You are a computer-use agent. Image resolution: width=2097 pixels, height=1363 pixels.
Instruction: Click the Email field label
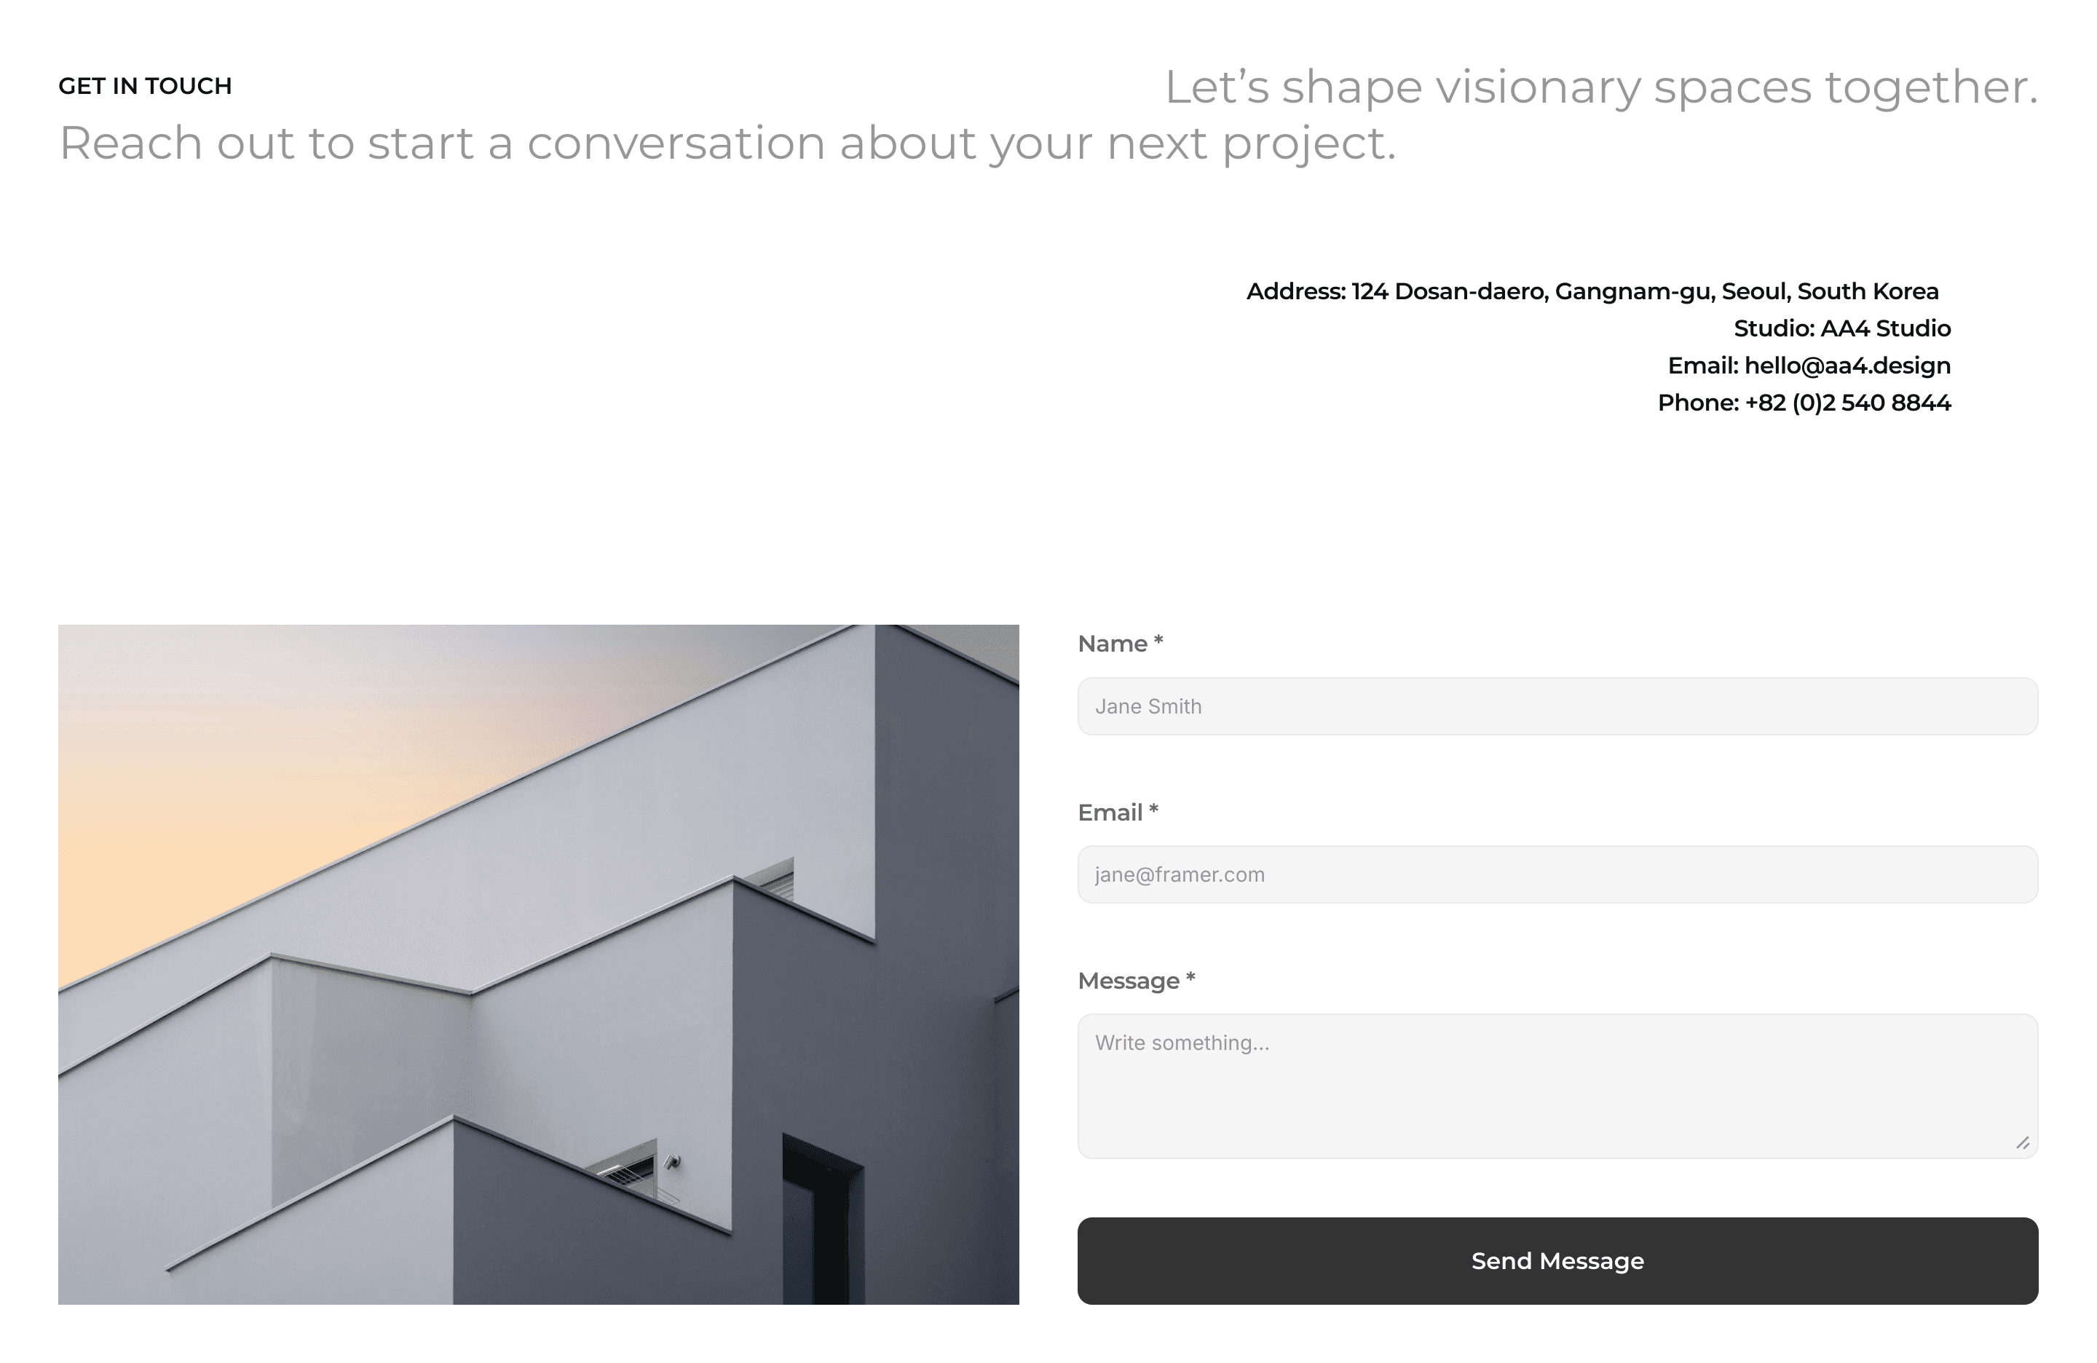coord(1118,813)
